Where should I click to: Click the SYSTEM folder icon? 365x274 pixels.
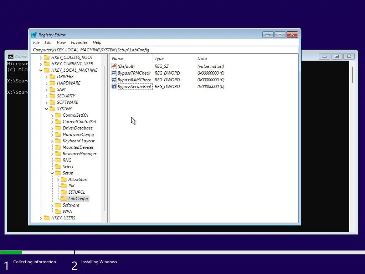(53, 109)
